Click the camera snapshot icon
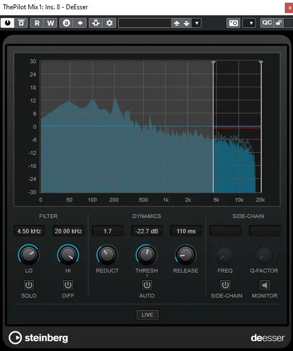 pos(234,23)
